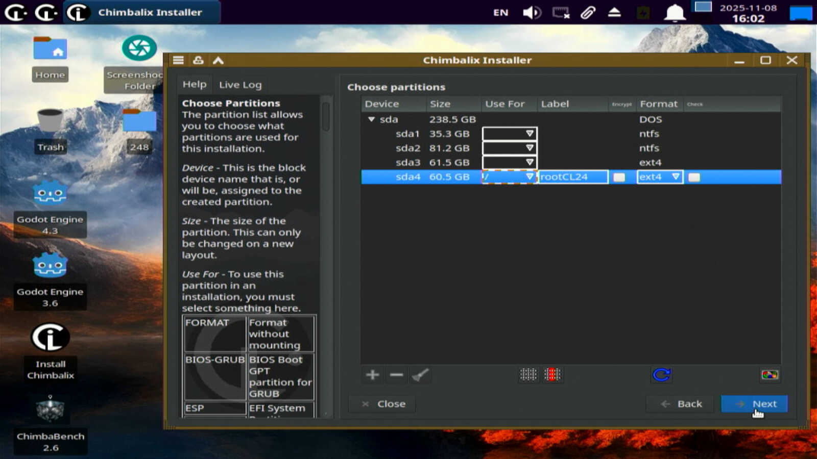
Task: Click the sda disk size 238.5 GB
Action: point(452,119)
